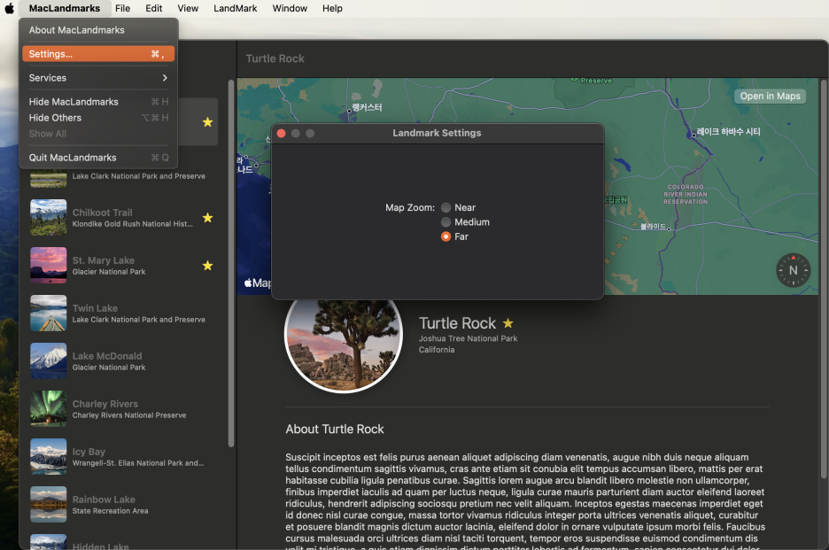829x550 pixels.
Task: Open the Help menu
Action: pyautogui.click(x=332, y=9)
